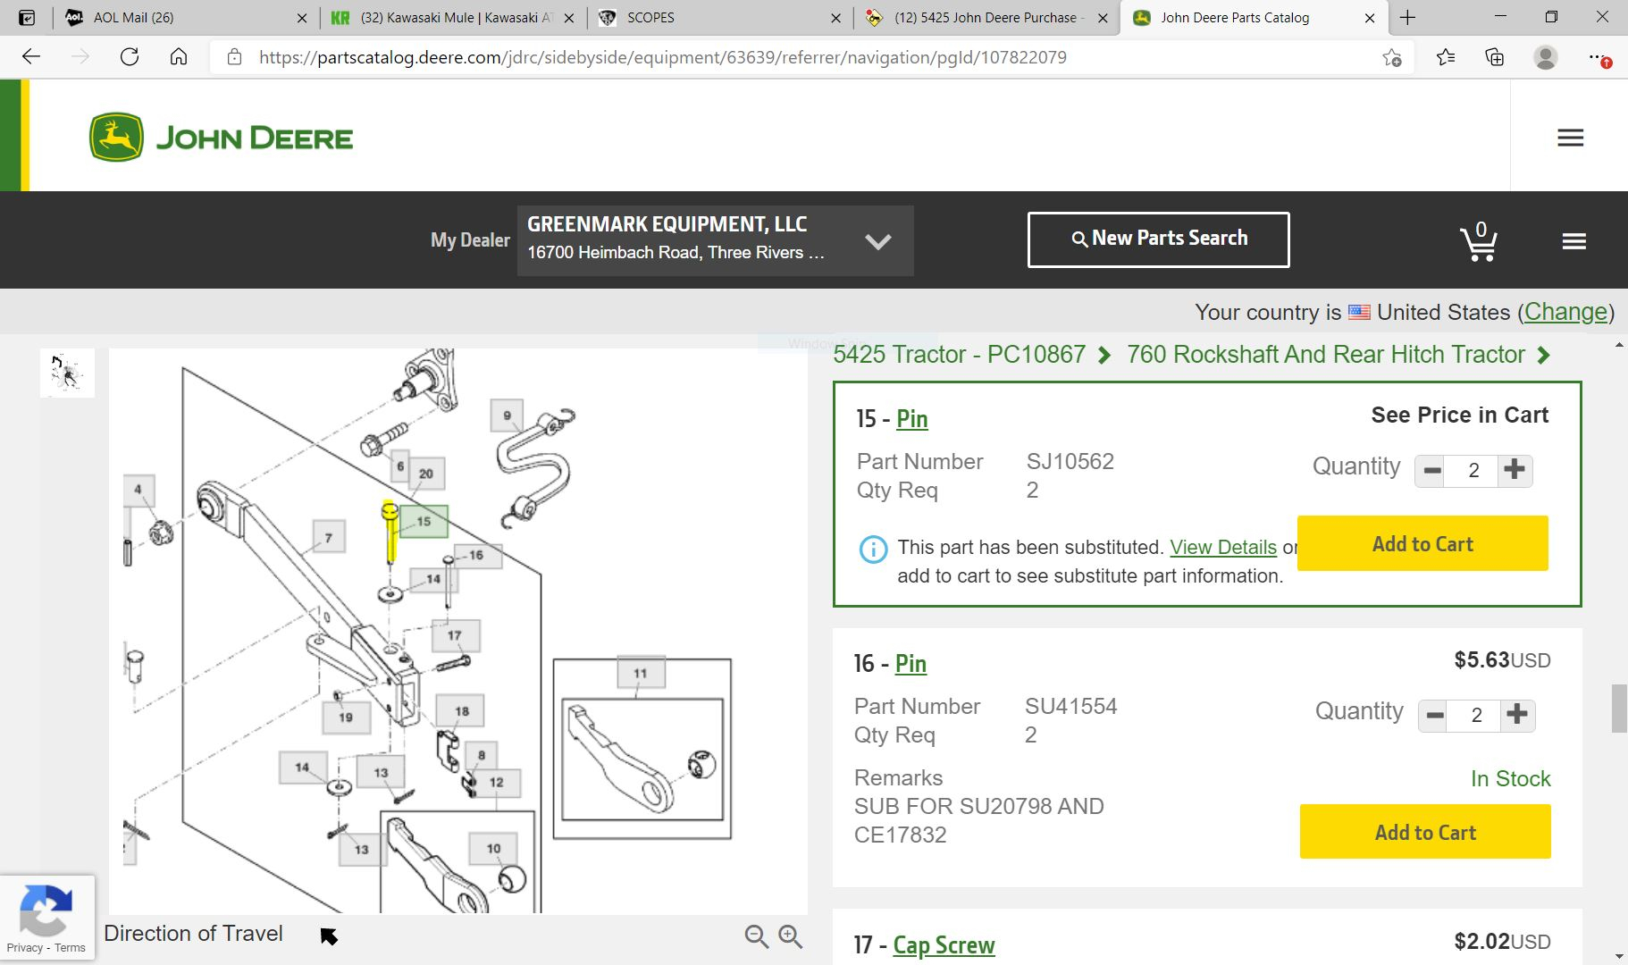Select callout 16 in the diagram

tap(476, 556)
